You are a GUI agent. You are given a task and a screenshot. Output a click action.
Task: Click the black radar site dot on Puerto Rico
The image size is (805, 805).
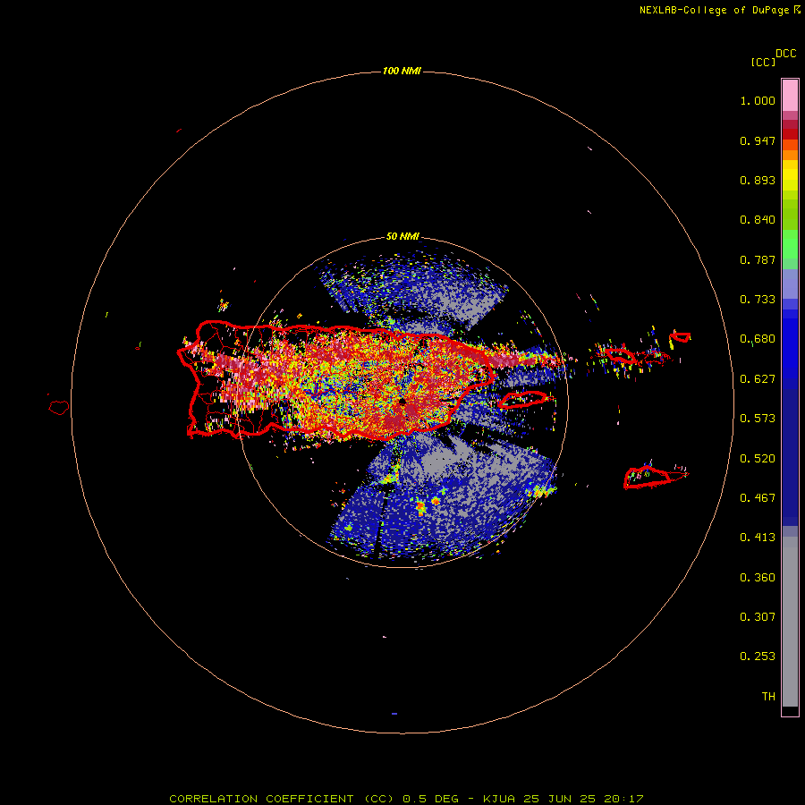click(x=402, y=402)
